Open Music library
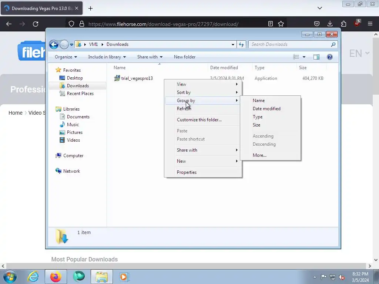The height and width of the screenshot is (284, 379). (73, 125)
